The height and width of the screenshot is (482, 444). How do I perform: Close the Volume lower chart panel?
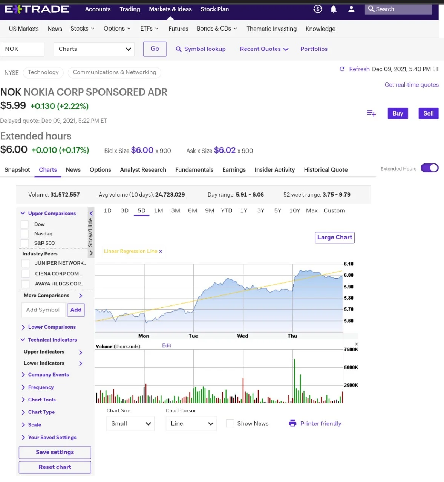357,344
